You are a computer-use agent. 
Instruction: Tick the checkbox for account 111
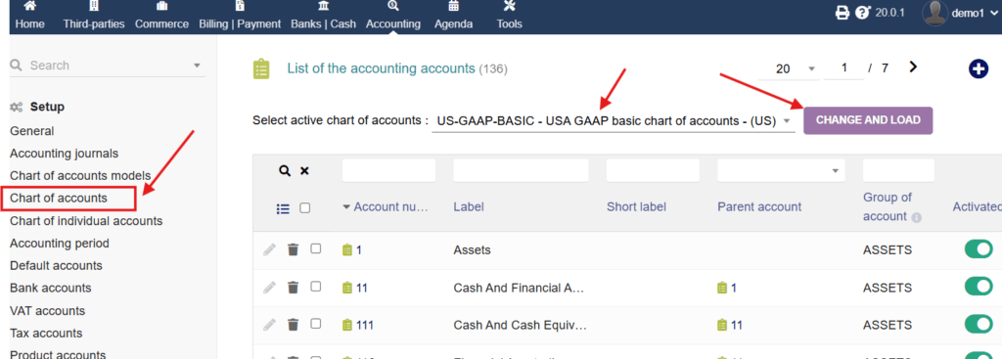(x=316, y=325)
